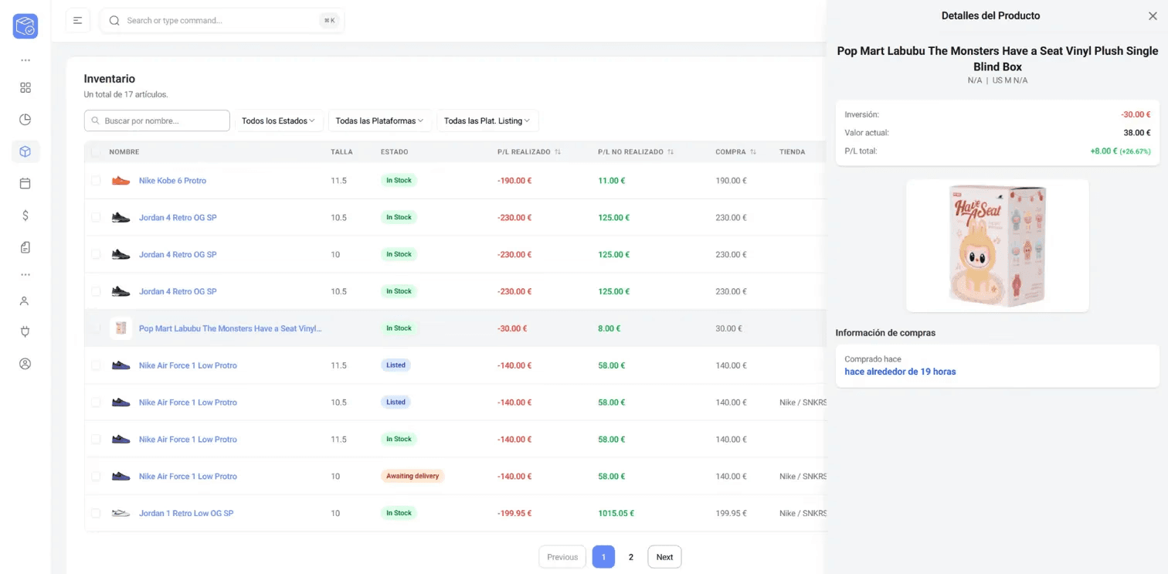Click the Labubu blind box product image
1168x574 pixels.
click(997, 246)
